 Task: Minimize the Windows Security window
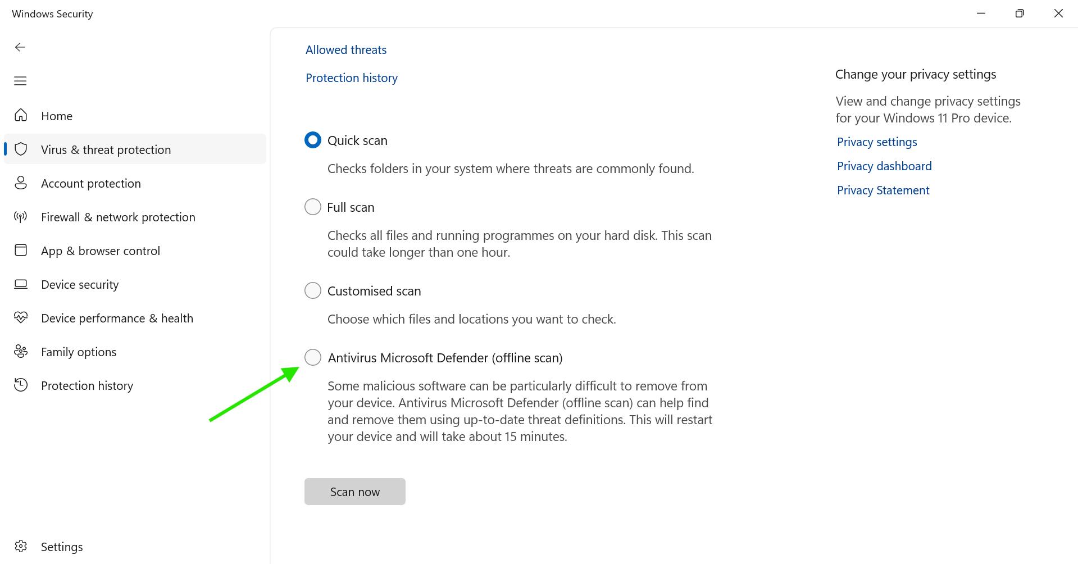click(981, 13)
